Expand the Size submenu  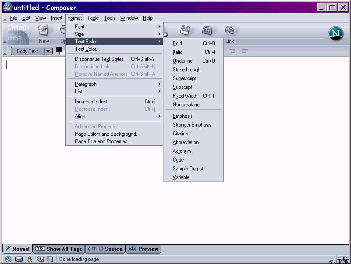click(x=115, y=34)
